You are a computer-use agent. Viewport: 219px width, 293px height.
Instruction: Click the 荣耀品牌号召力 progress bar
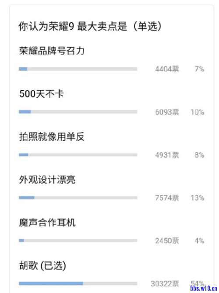[78, 69]
